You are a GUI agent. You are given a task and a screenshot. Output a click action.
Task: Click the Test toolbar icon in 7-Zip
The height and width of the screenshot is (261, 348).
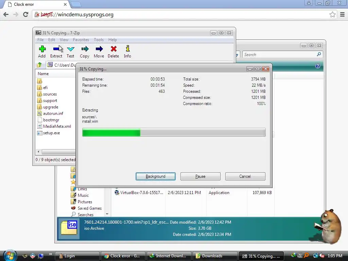pyautogui.click(x=70, y=52)
